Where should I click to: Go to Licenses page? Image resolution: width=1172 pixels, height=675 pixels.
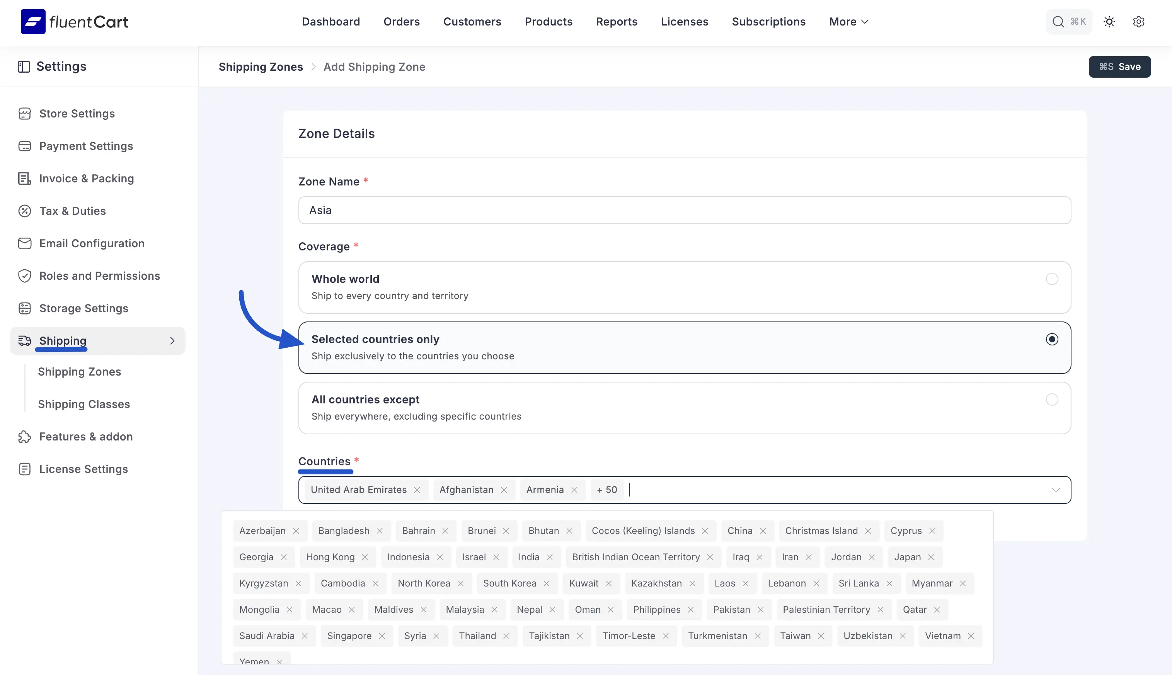[x=685, y=22]
